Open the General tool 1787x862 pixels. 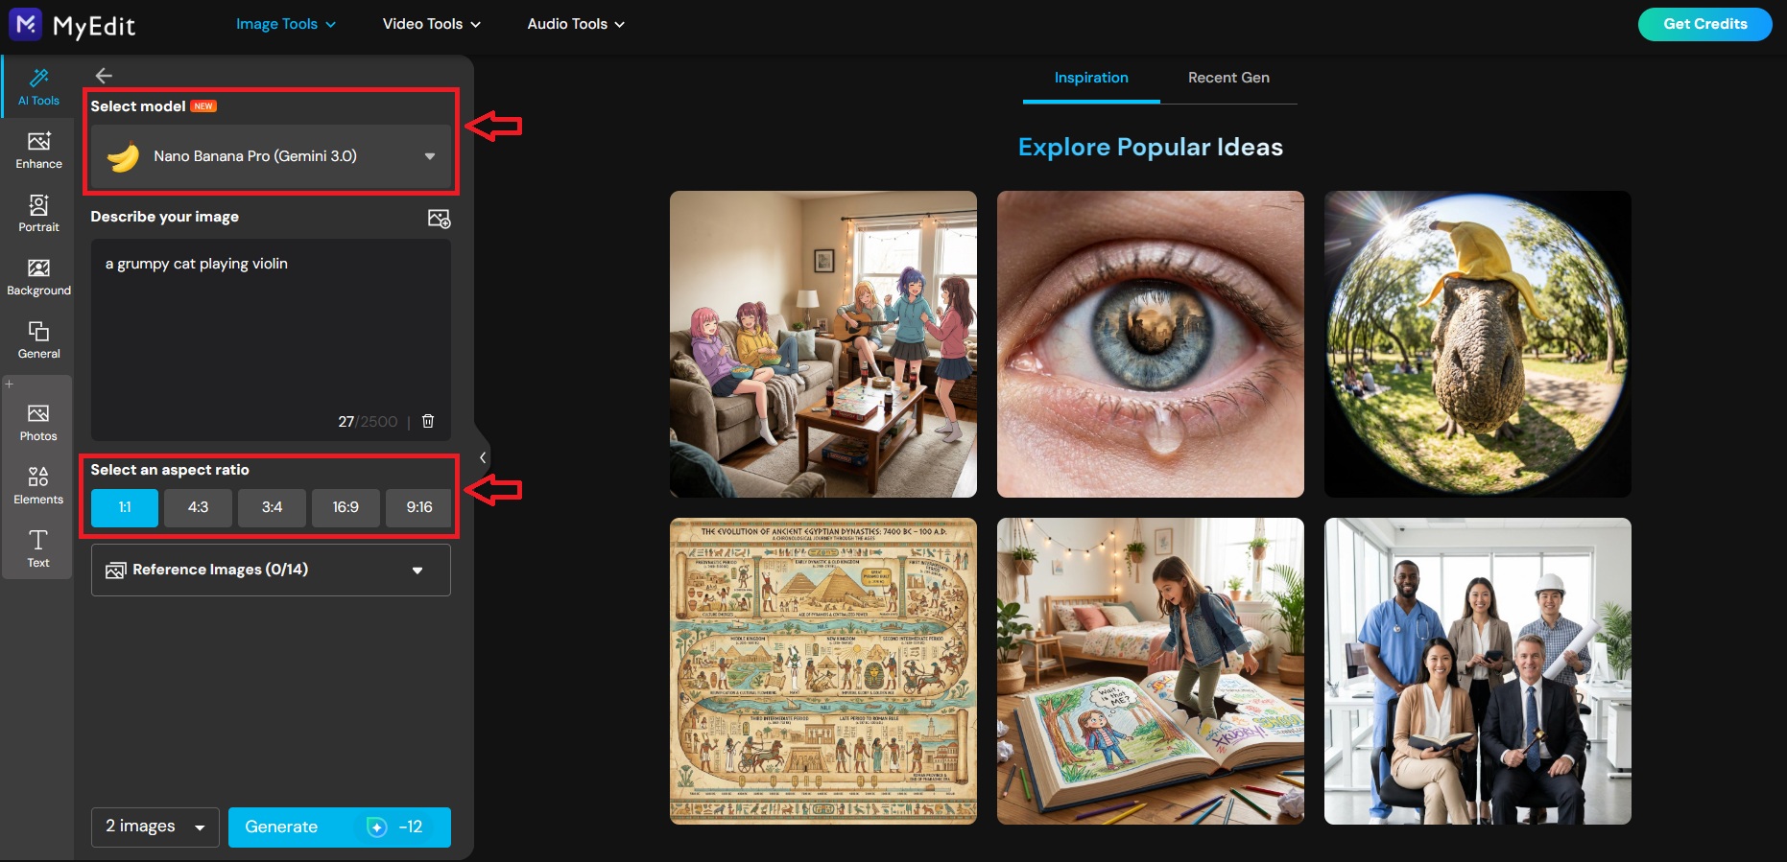tap(38, 340)
